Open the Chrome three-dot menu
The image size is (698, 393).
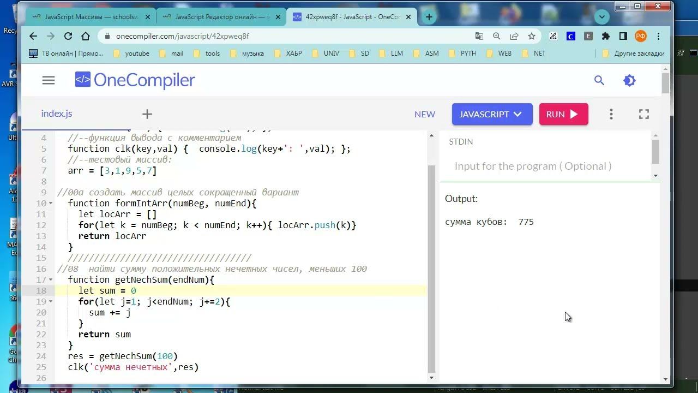(658, 36)
